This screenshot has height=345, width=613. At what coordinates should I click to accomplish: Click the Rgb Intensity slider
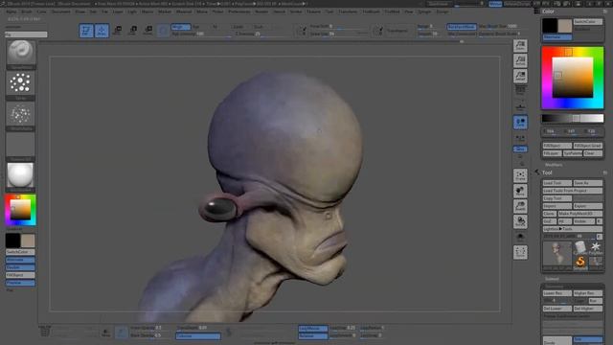pyautogui.click(x=200, y=34)
